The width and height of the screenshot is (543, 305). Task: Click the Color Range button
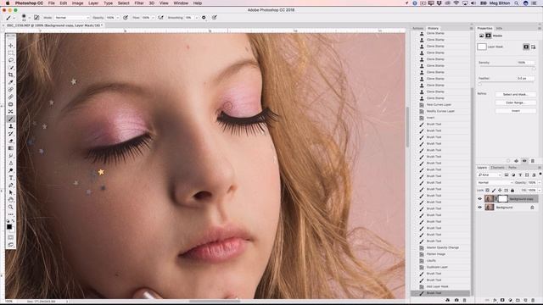pos(515,103)
